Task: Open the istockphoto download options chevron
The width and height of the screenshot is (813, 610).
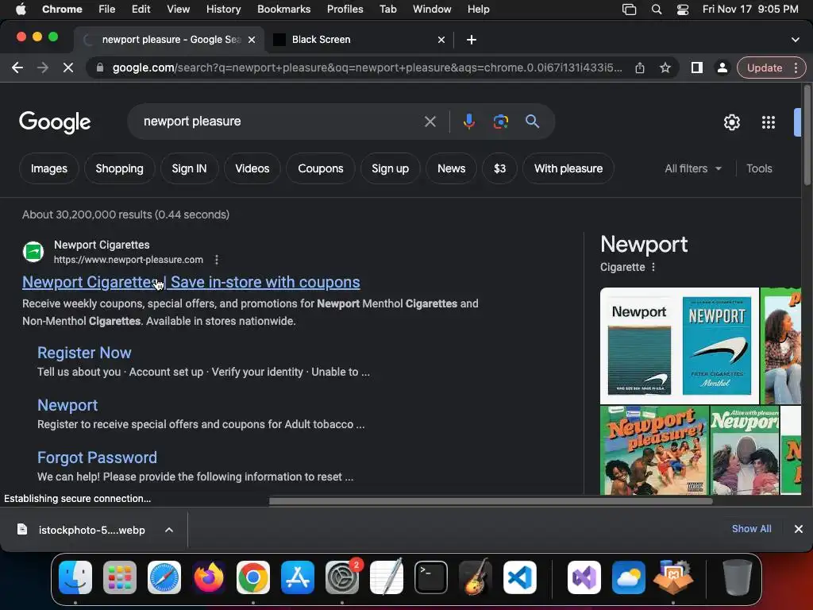Action: 169,530
